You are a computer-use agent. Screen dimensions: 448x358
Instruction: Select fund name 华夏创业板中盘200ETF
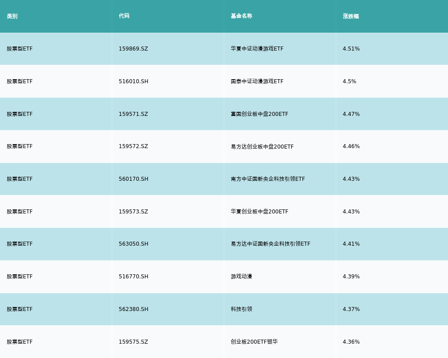coord(259,212)
